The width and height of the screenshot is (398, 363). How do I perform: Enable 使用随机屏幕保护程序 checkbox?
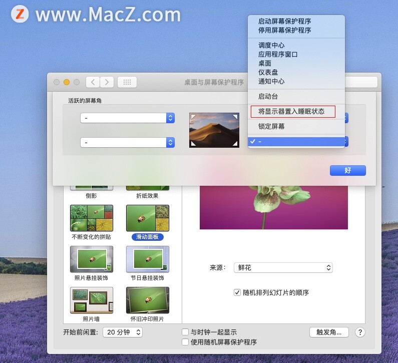185,342
